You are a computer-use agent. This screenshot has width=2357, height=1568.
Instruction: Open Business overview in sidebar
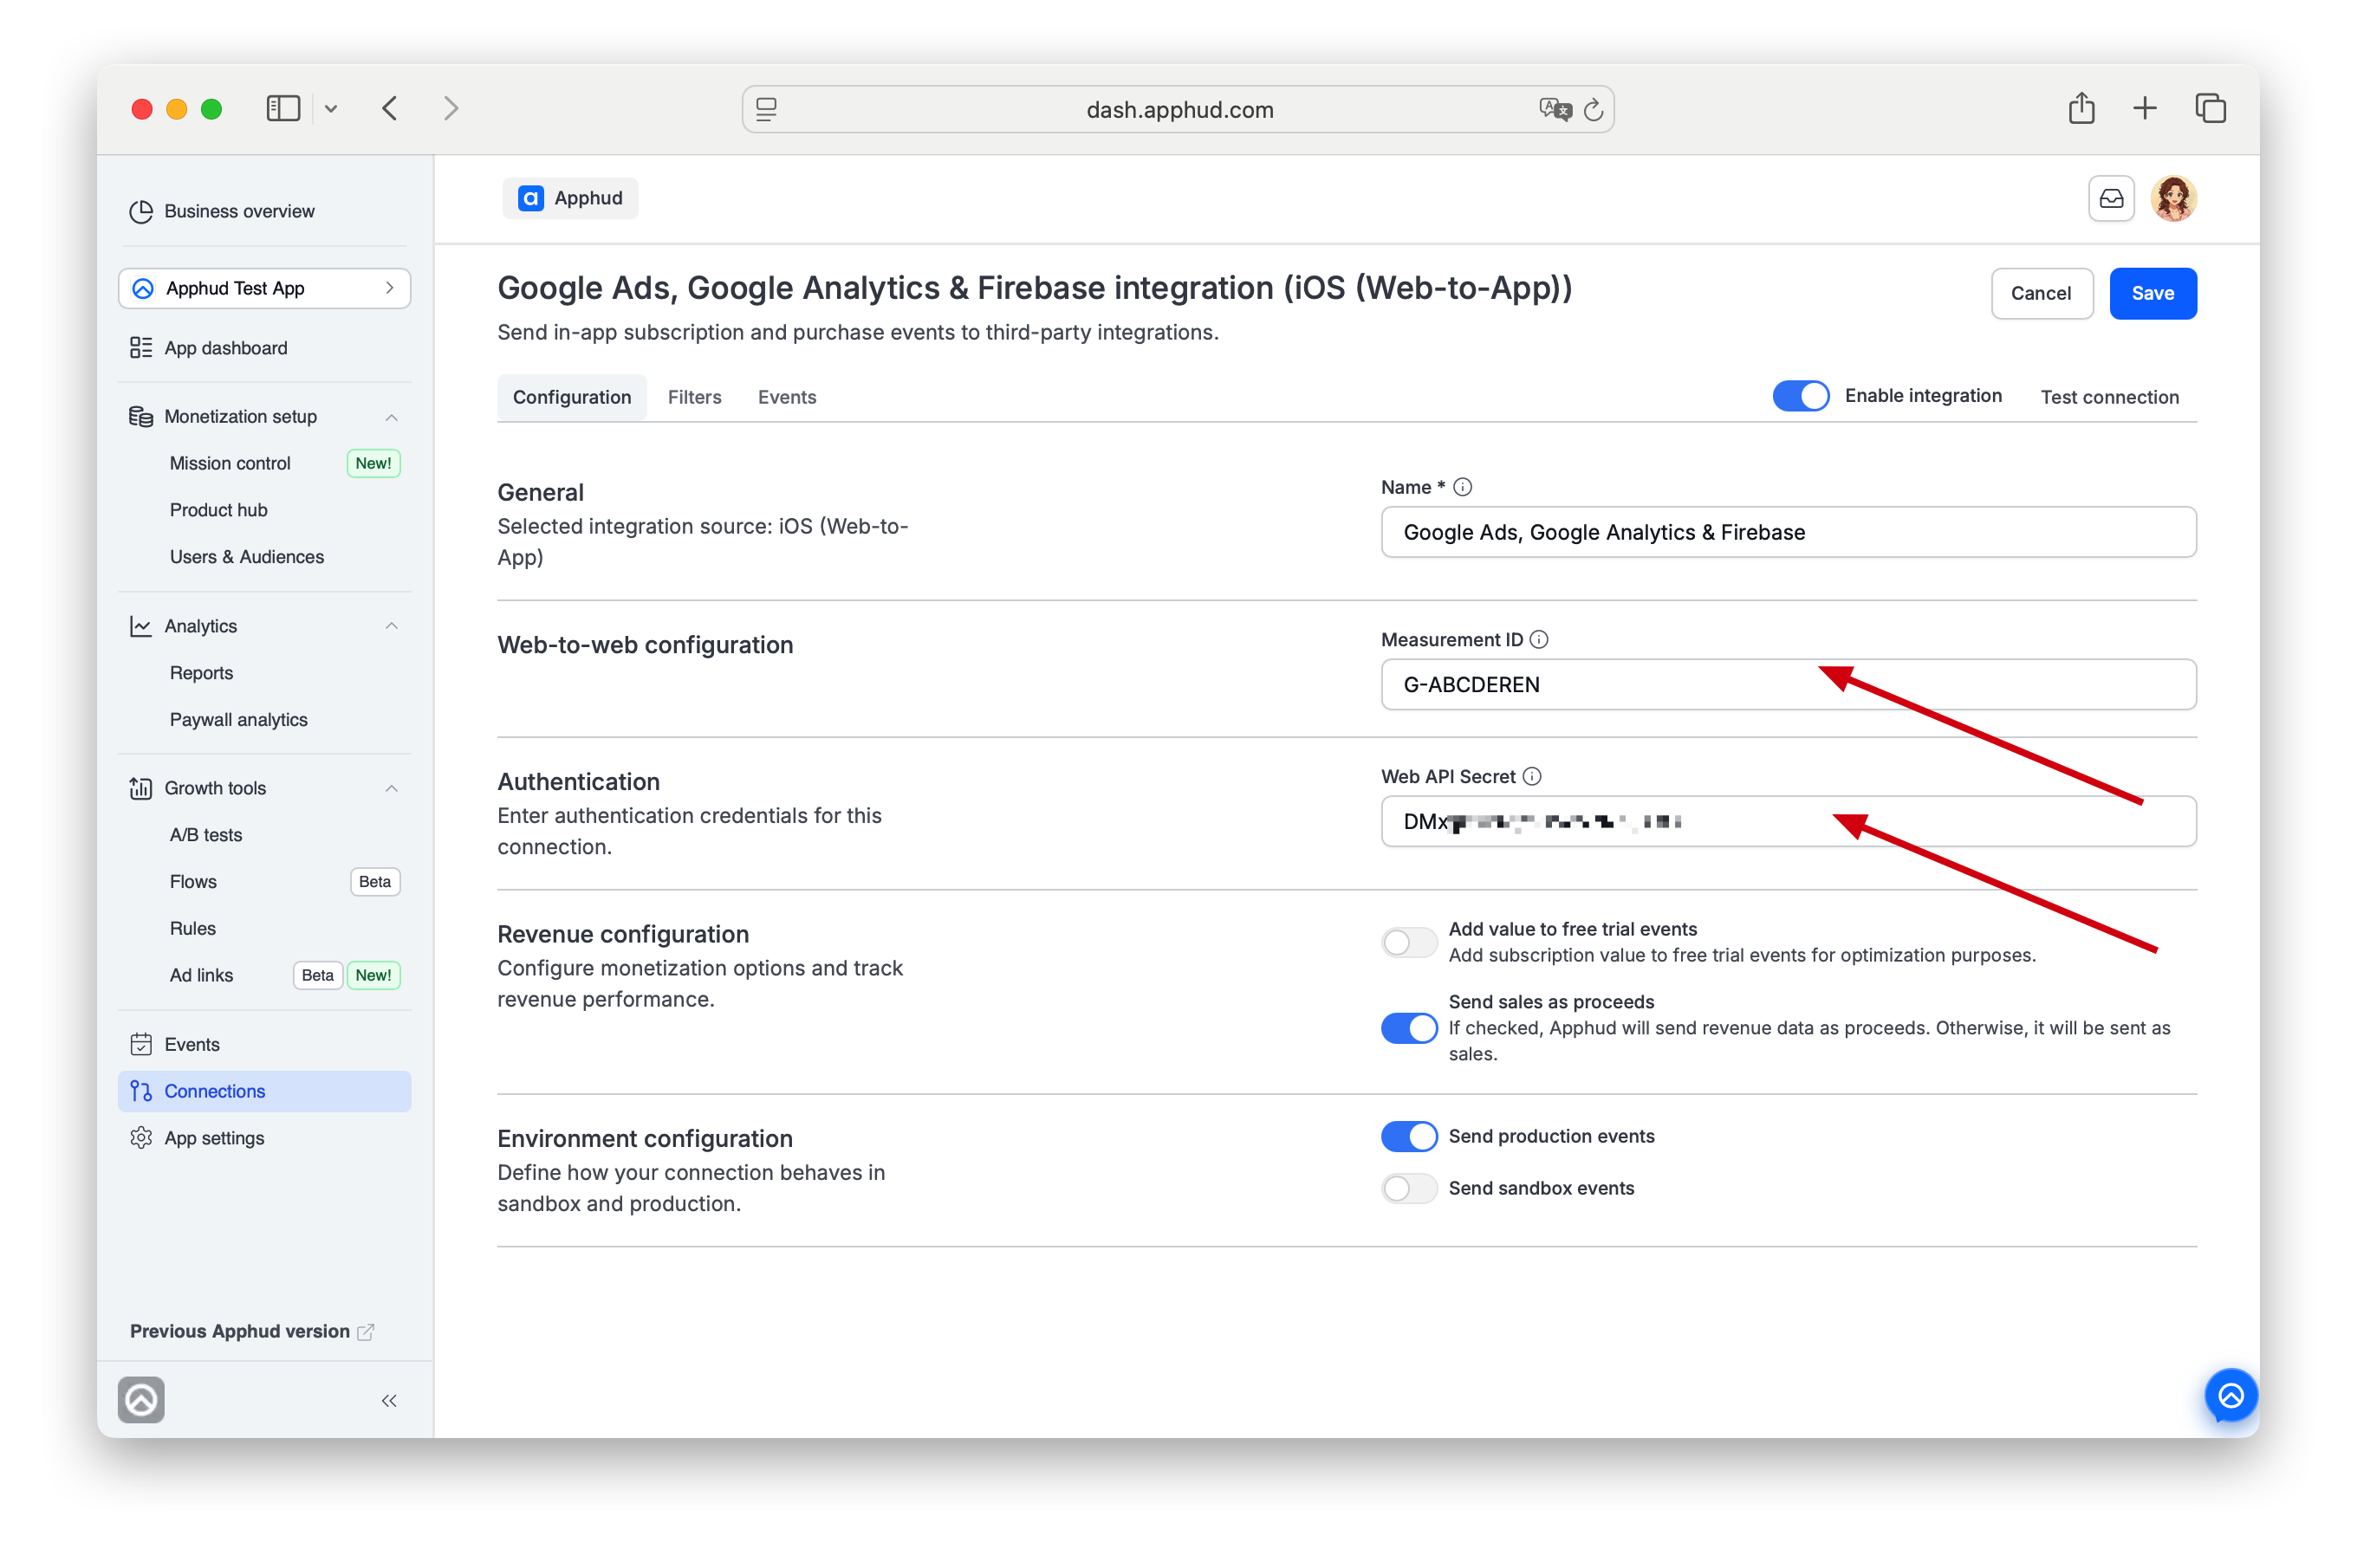(239, 211)
